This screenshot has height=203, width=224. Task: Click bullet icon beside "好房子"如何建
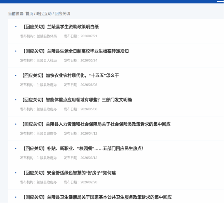click(x=16, y=173)
